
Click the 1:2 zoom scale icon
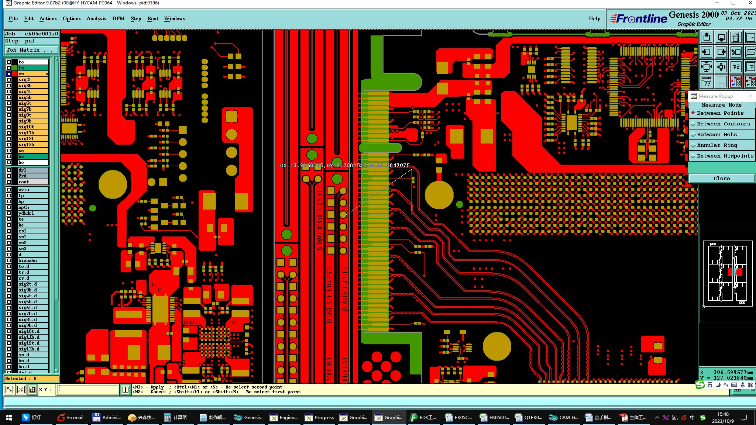pyautogui.click(x=736, y=67)
